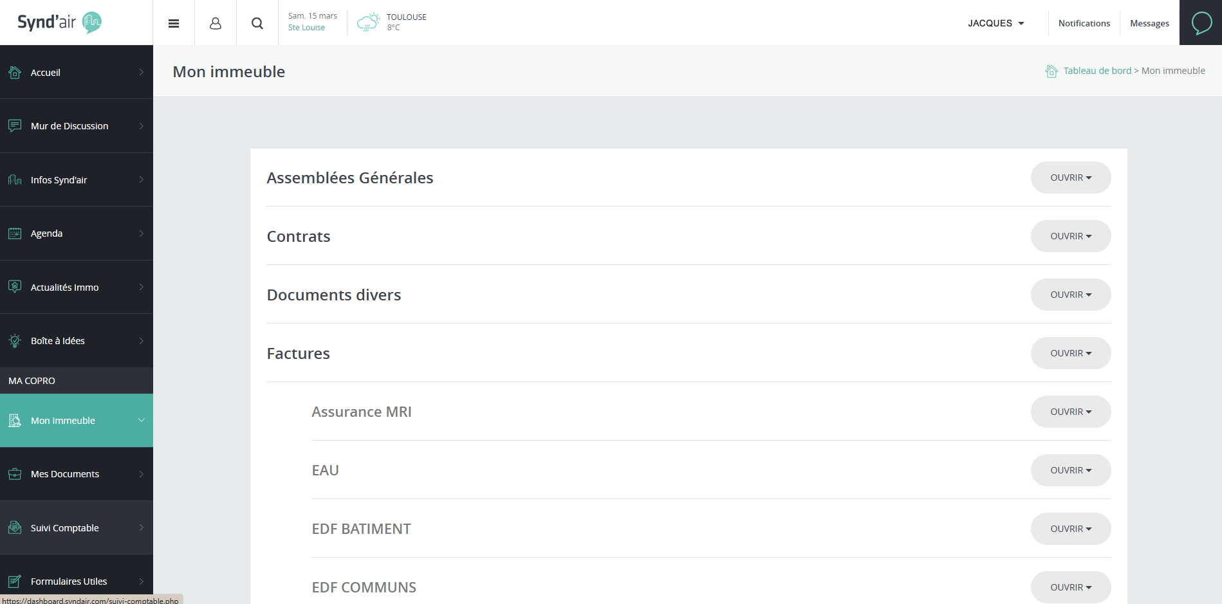Click the Ste Louise date link

[x=306, y=28]
